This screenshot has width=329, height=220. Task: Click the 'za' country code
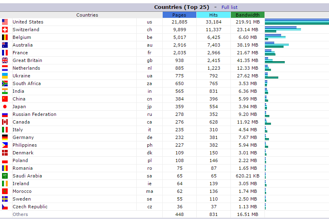[x=149, y=83]
